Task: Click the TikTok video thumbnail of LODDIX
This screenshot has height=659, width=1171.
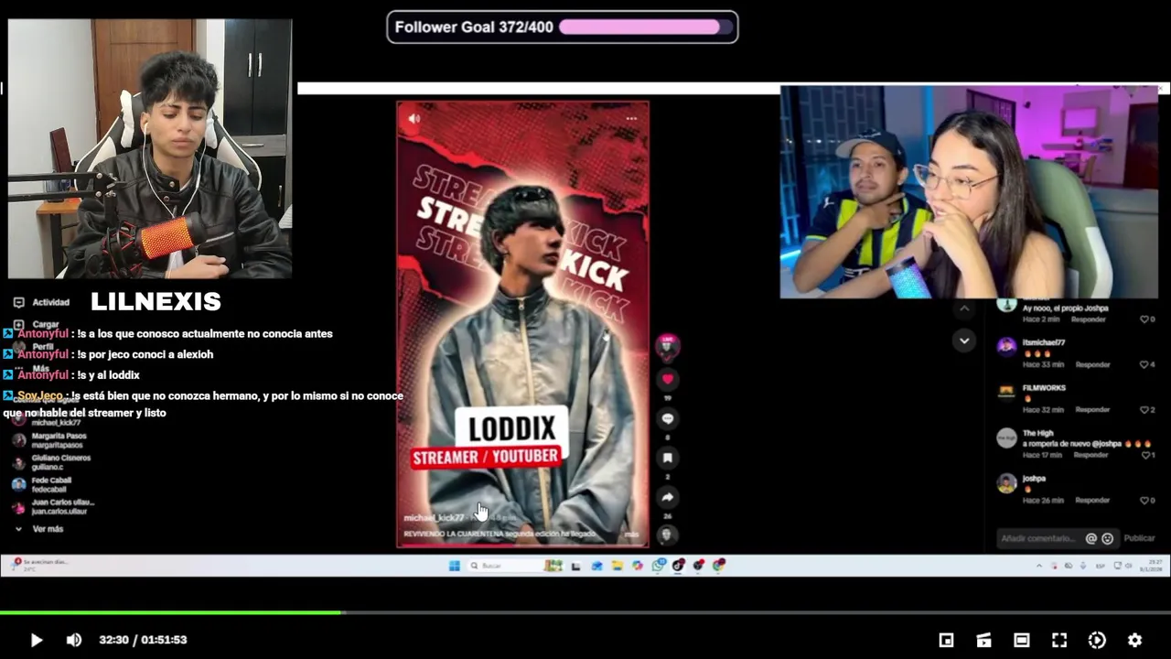Action: [522, 324]
